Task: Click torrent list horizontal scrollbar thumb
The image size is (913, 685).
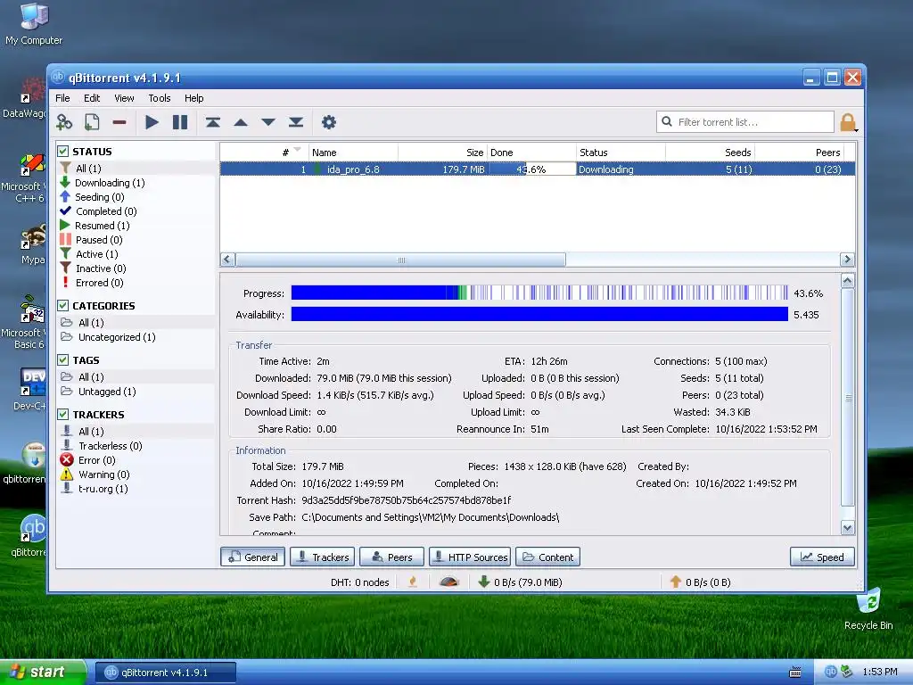Action: (x=400, y=260)
